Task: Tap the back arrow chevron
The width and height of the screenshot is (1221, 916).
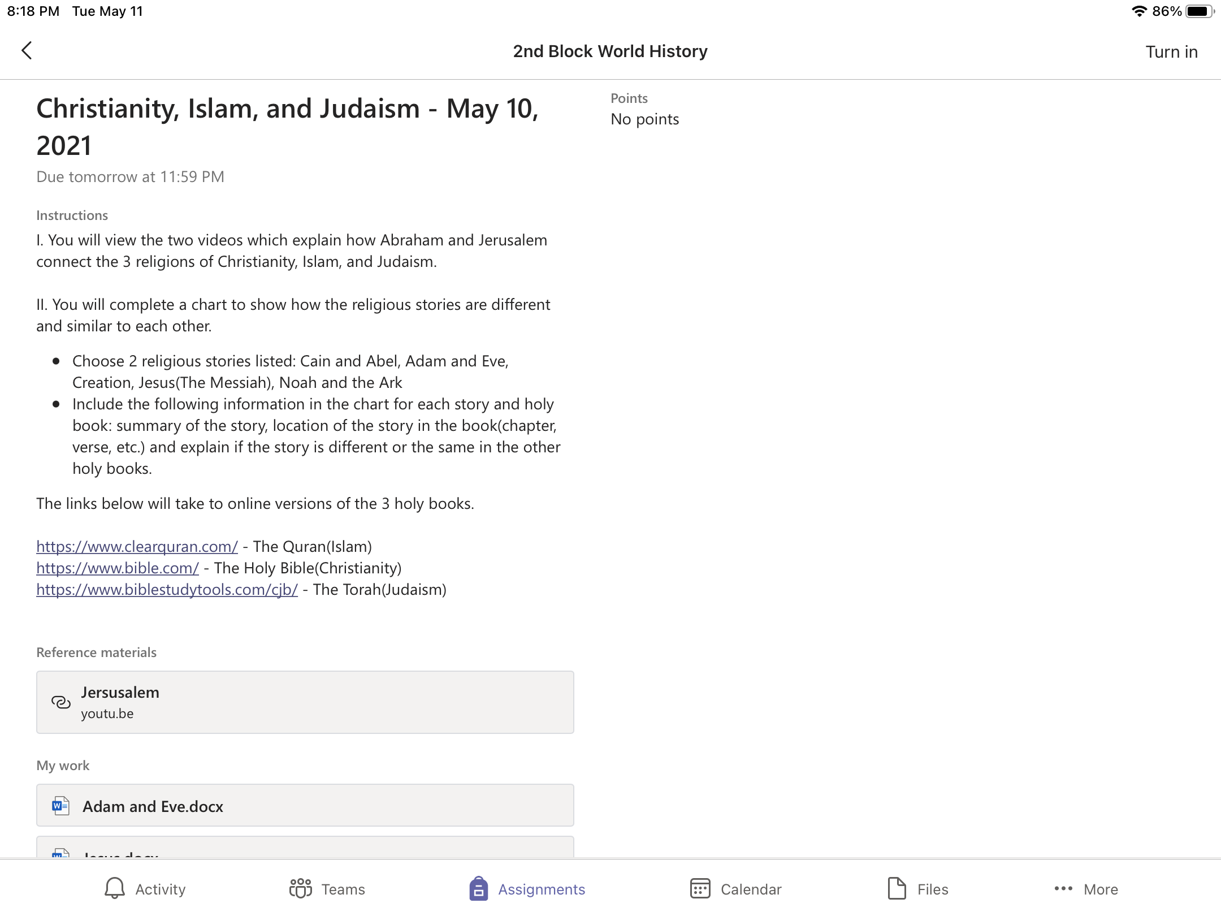Action: tap(27, 50)
